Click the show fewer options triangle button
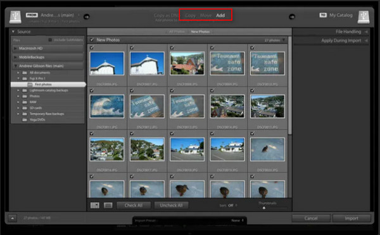This screenshot has width=380, height=235. coord(13,219)
